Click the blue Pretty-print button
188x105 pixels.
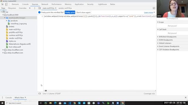point(70,12)
